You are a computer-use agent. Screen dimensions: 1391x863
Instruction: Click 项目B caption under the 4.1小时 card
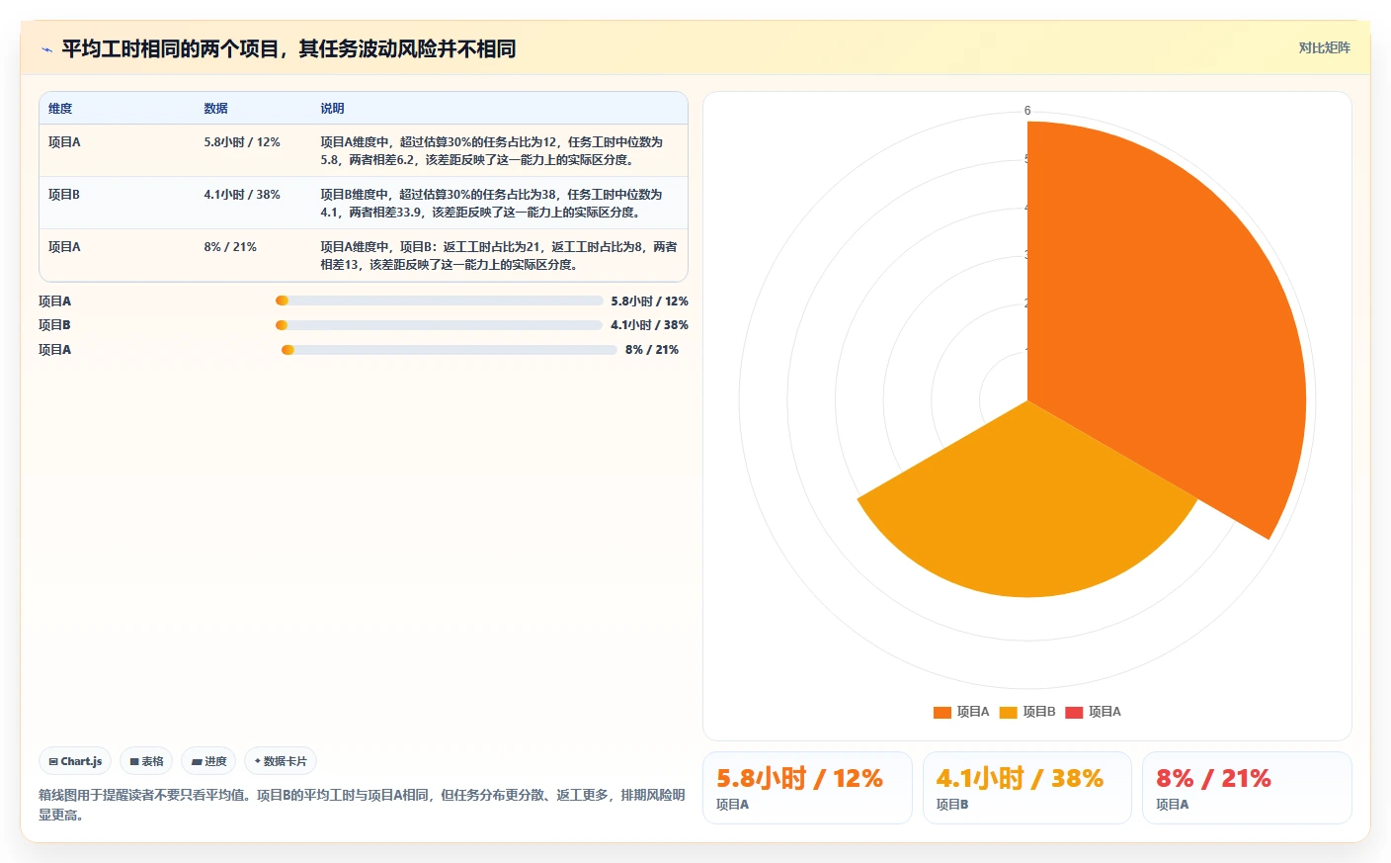pyautogui.click(x=952, y=805)
